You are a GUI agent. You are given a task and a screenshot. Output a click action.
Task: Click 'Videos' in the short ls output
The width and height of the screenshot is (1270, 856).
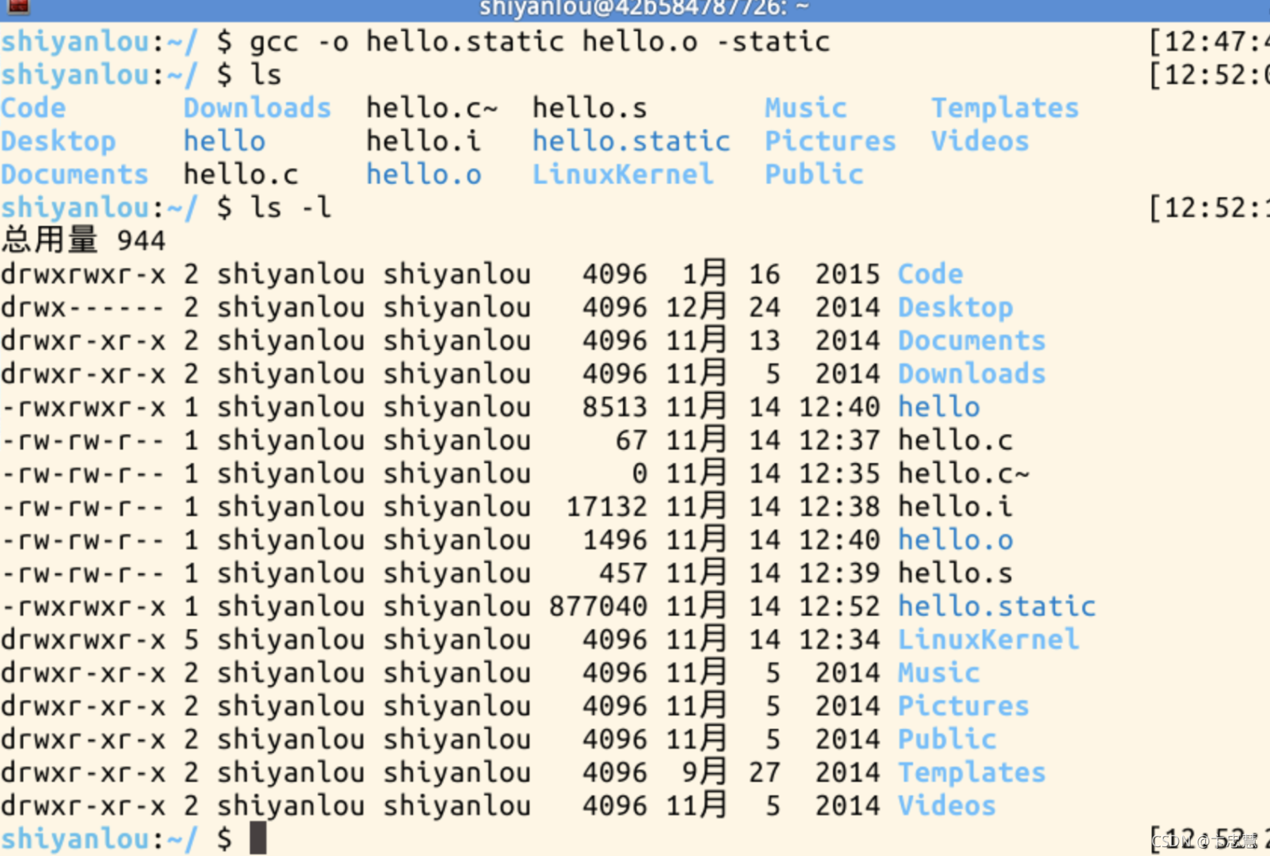coord(980,141)
